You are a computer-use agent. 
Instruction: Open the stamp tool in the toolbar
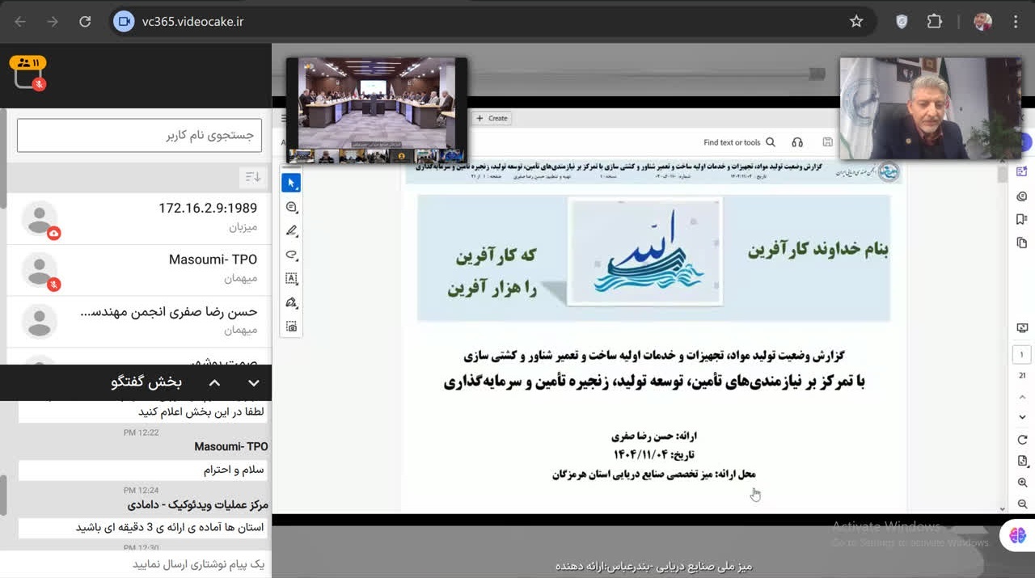tap(291, 327)
